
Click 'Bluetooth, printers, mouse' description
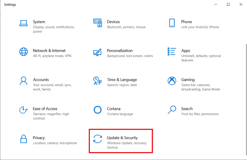tap(126, 27)
